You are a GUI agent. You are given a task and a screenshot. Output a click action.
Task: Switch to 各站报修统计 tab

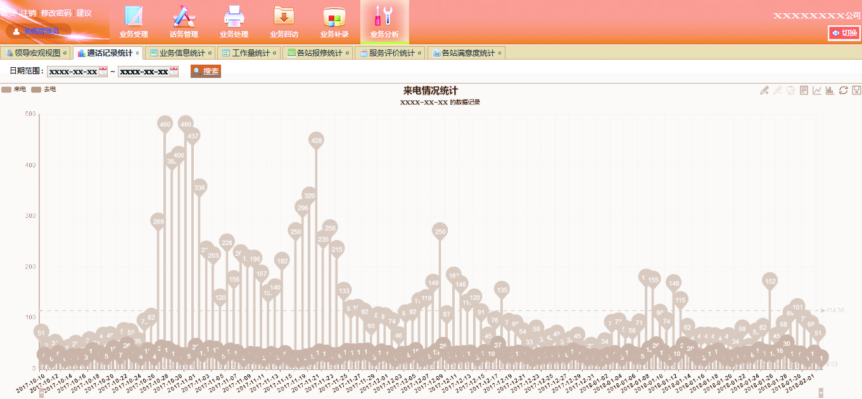(319, 53)
